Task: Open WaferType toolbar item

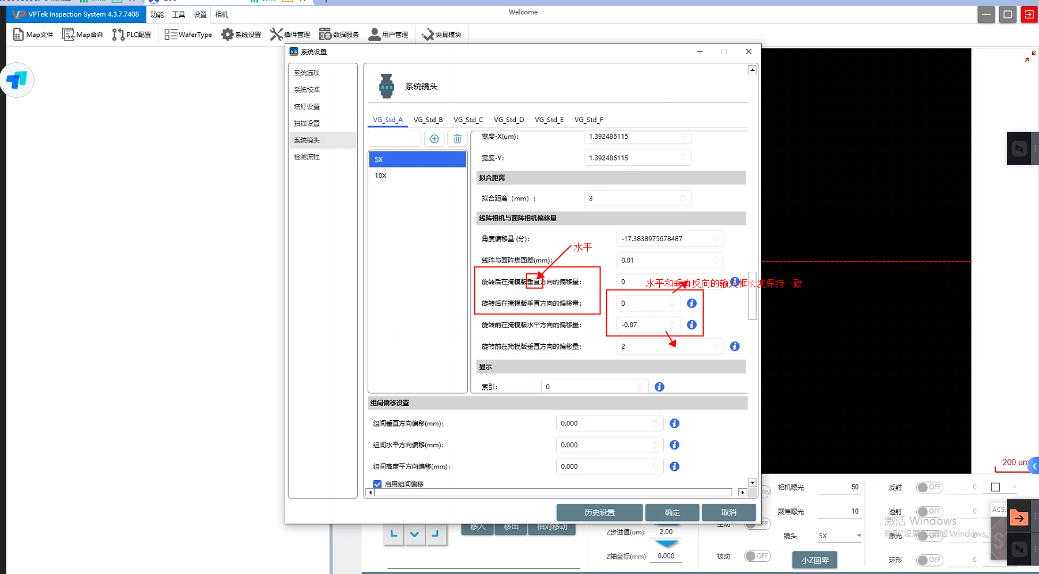Action: [x=188, y=35]
